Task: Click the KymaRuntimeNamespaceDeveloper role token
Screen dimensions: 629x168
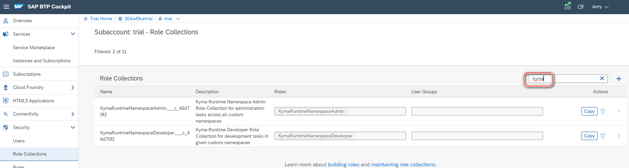Action: (x=316, y=136)
